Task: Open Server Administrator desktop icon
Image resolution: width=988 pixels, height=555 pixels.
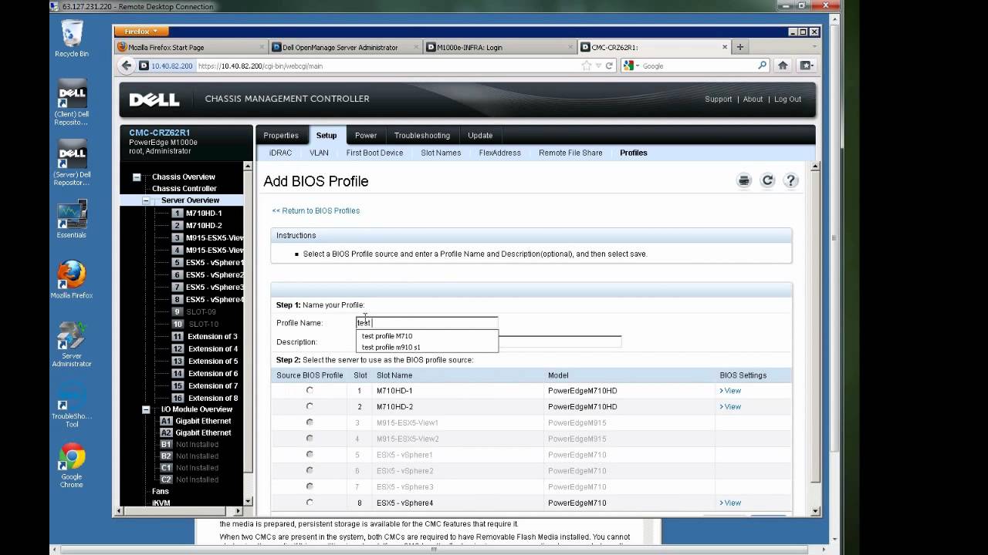Action: pyautogui.click(x=72, y=345)
